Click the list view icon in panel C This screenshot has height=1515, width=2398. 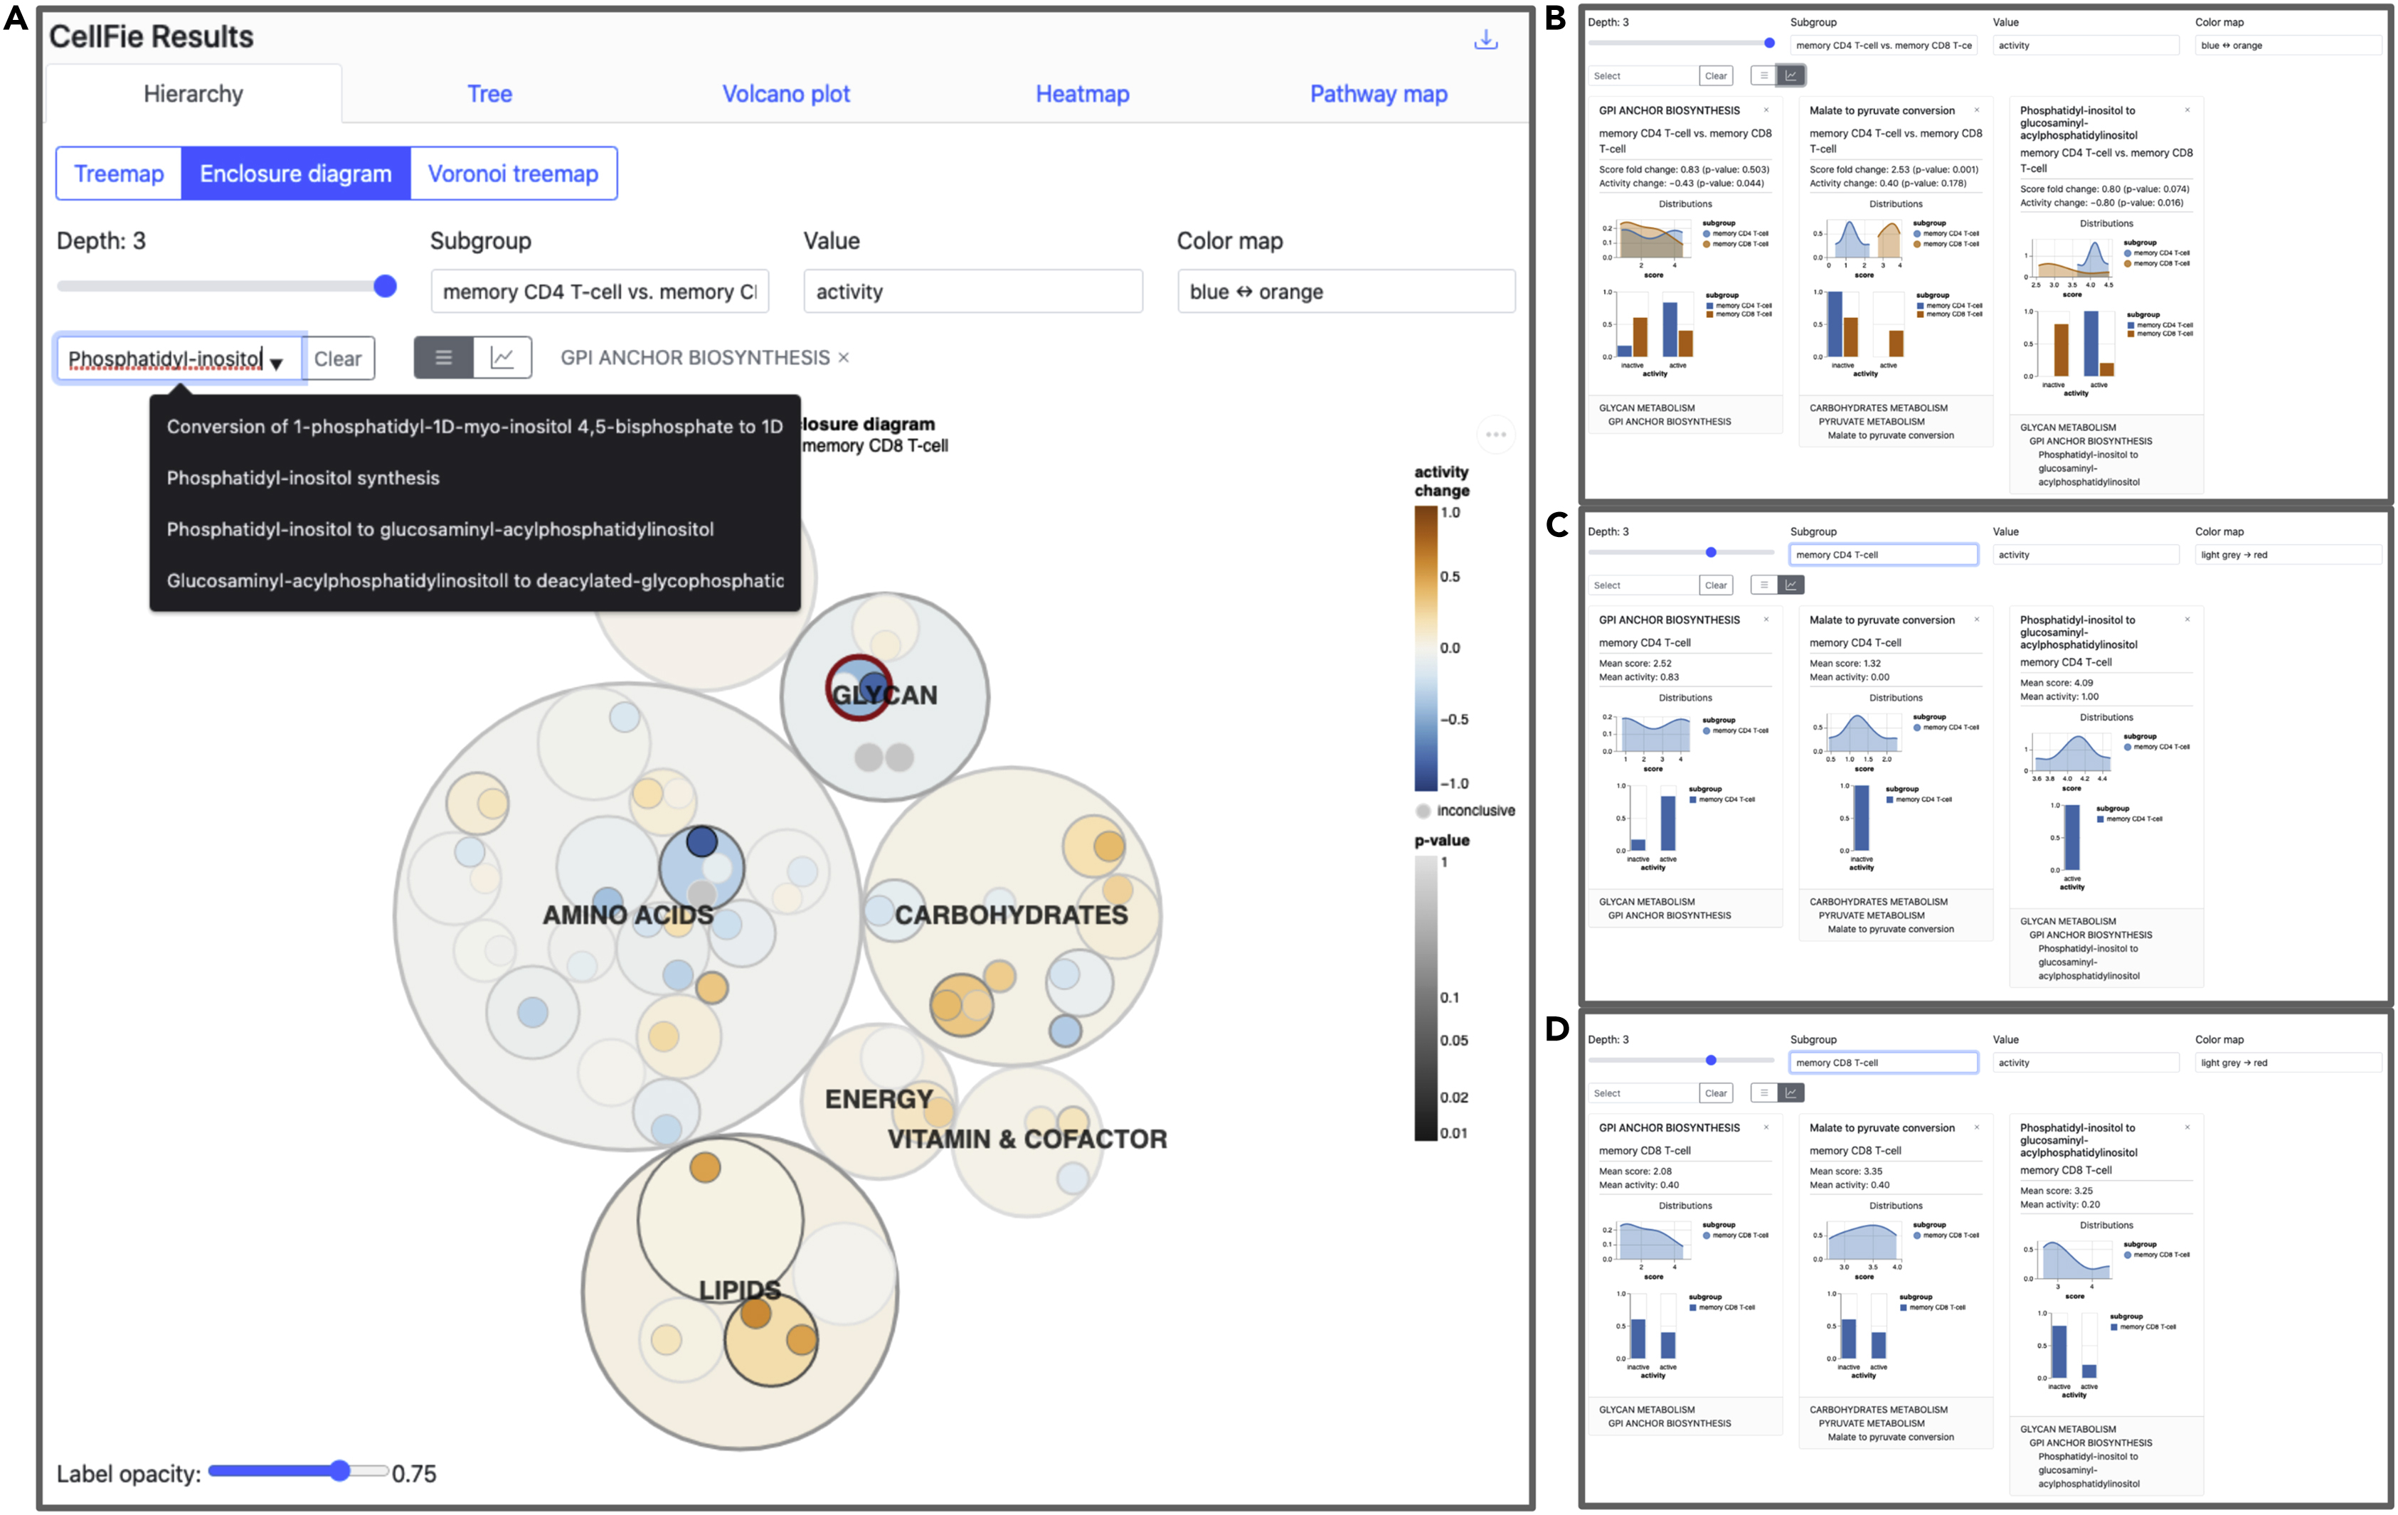coord(1763,585)
